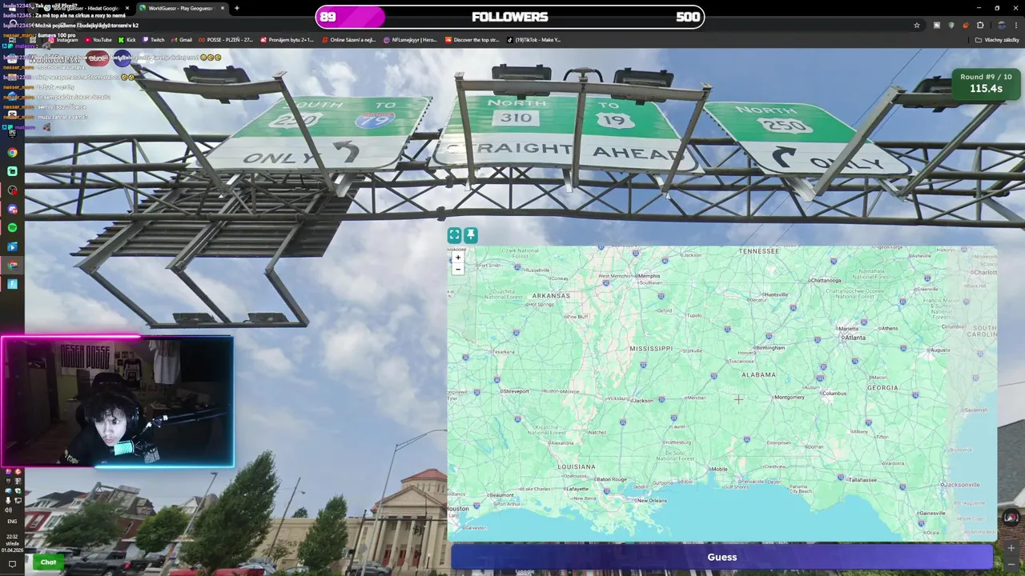The width and height of the screenshot is (1025, 576).
Task: Open the NFLsmejoyyr bookmark
Action: tap(410, 39)
